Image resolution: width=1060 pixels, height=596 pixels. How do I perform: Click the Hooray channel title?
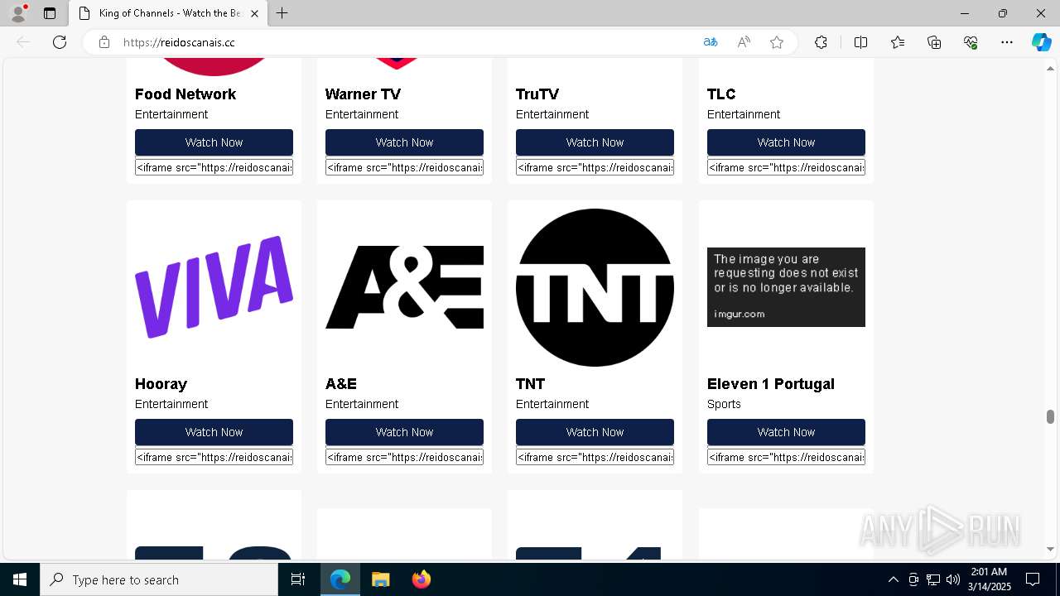click(161, 384)
